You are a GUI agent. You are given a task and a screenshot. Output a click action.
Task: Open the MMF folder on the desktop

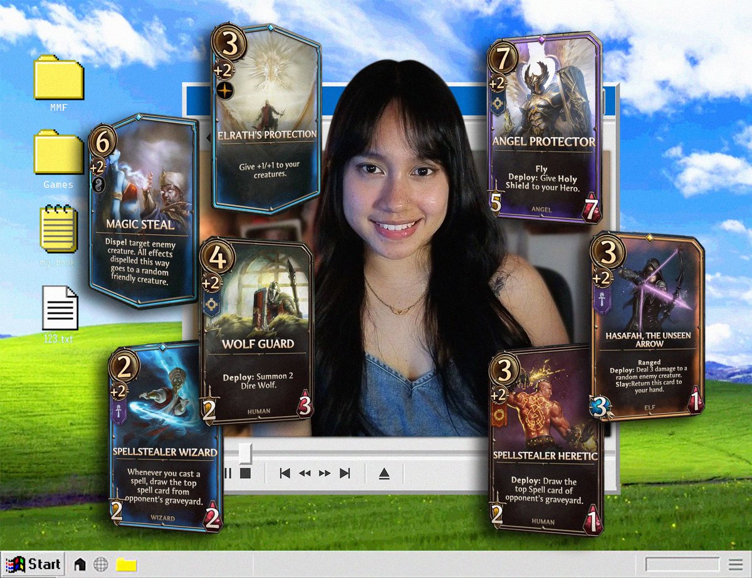(x=58, y=76)
